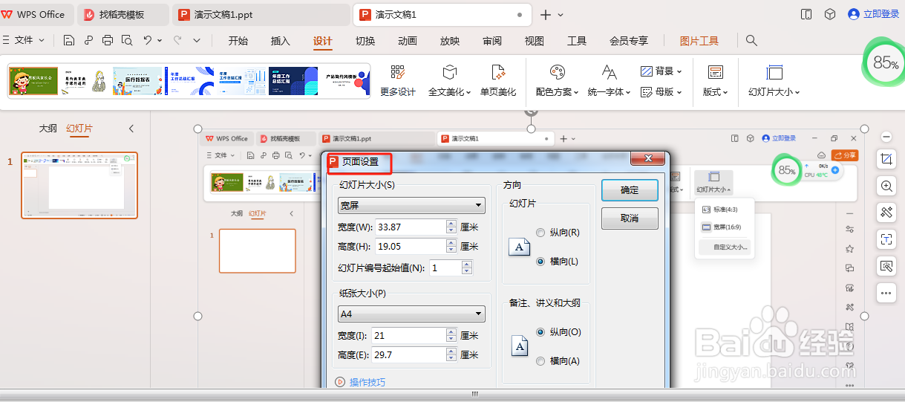Switch to the 插入 ribbon tab
Viewport: 905px width, 402px height.
281,42
